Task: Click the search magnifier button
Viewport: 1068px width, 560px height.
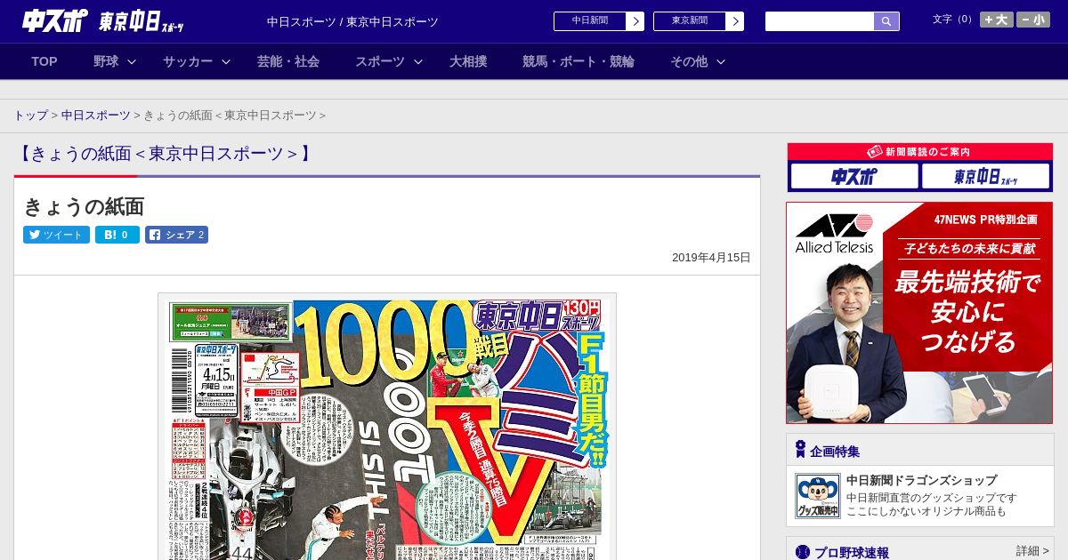Action: pos(886,21)
